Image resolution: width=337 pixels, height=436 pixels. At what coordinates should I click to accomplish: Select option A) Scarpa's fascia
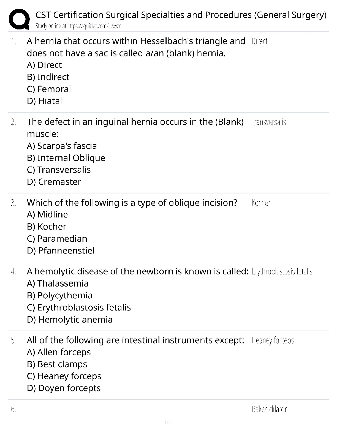62,146
